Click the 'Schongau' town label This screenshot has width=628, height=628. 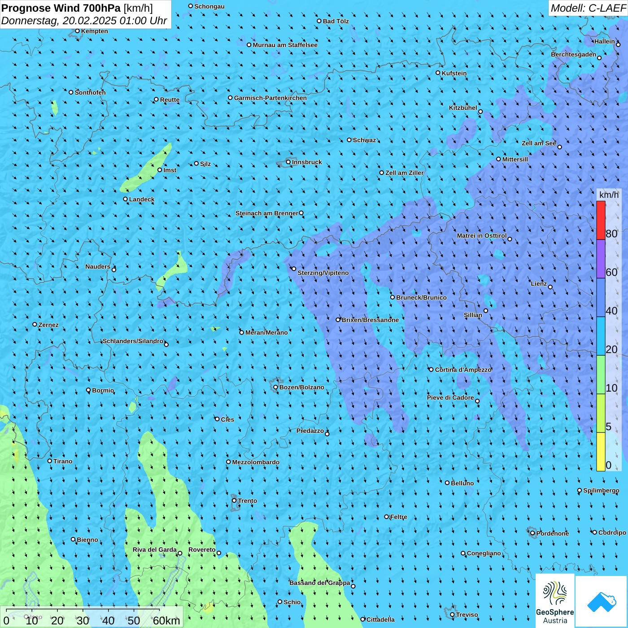[209, 6]
